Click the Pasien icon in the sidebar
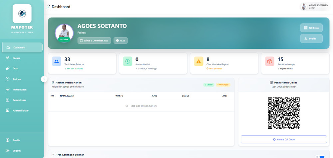Viewport: 333px width, 158px height. (8, 58)
